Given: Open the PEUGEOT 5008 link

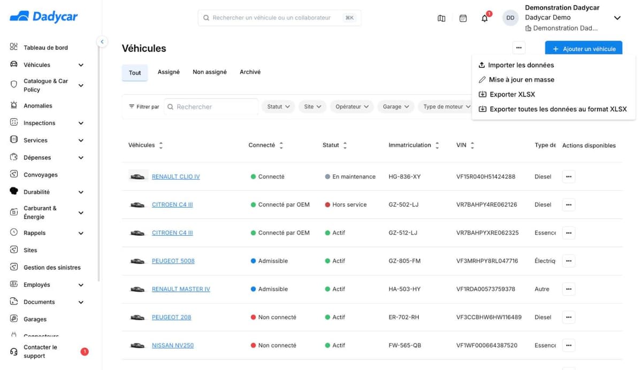Looking at the screenshot, I should pyautogui.click(x=173, y=261).
